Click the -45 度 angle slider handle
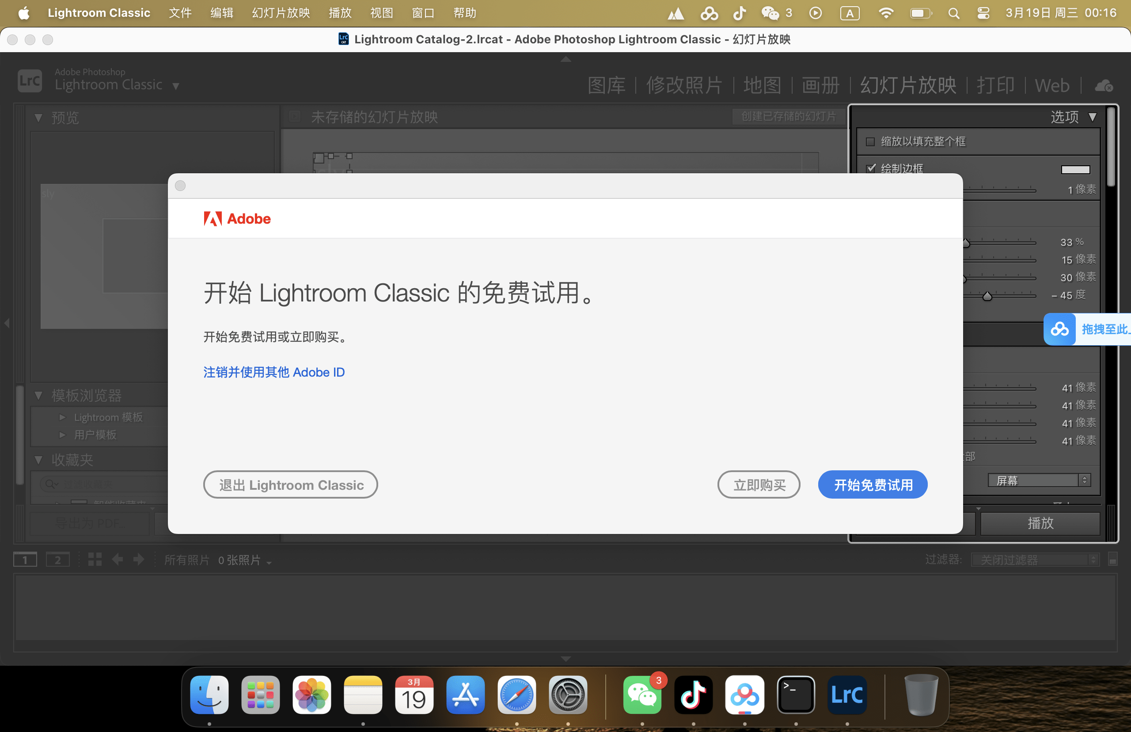Image resolution: width=1131 pixels, height=732 pixels. [987, 296]
